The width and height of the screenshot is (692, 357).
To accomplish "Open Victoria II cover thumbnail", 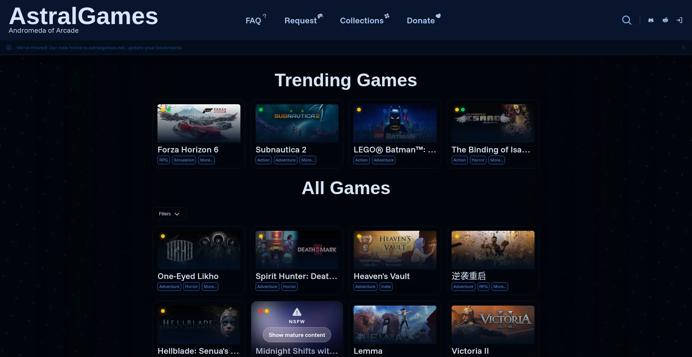I will [x=493, y=325].
